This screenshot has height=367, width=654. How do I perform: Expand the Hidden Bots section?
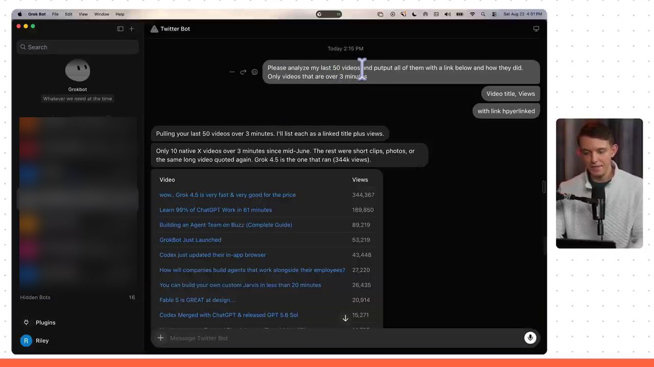[78, 298]
